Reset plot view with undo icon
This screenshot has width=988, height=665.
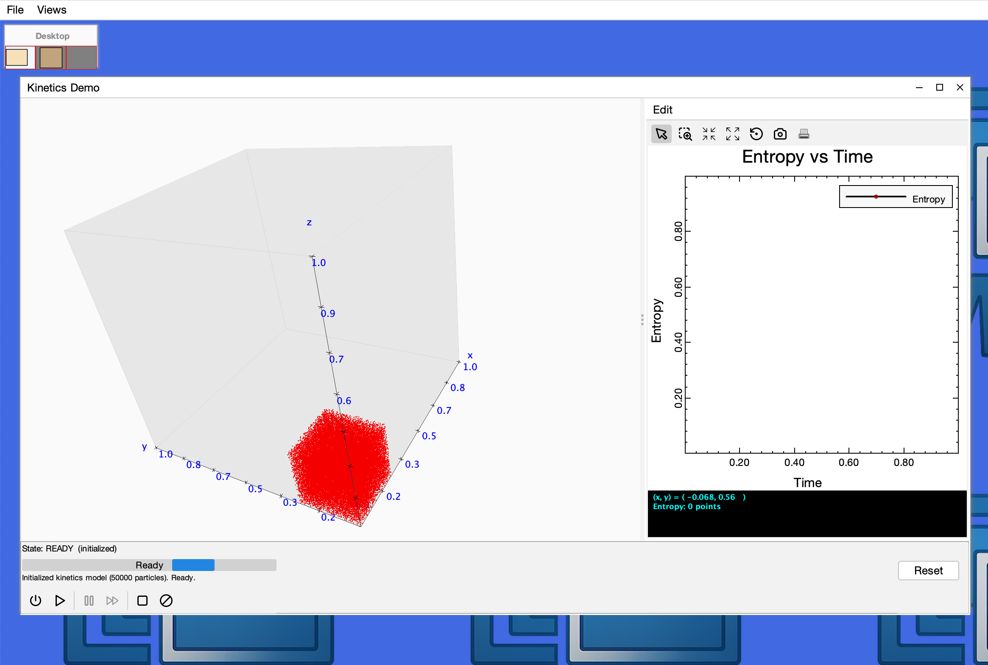coord(756,134)
